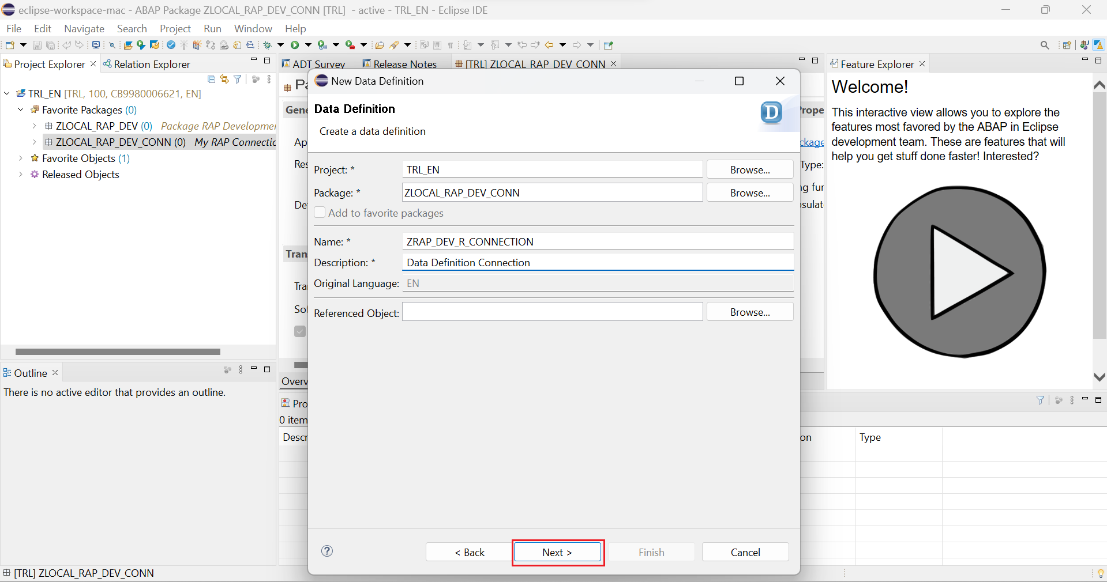Click the green Run button in toolbar
Image resolution: width=1107 pixels, height=582 pixels.
pos(295,45)
